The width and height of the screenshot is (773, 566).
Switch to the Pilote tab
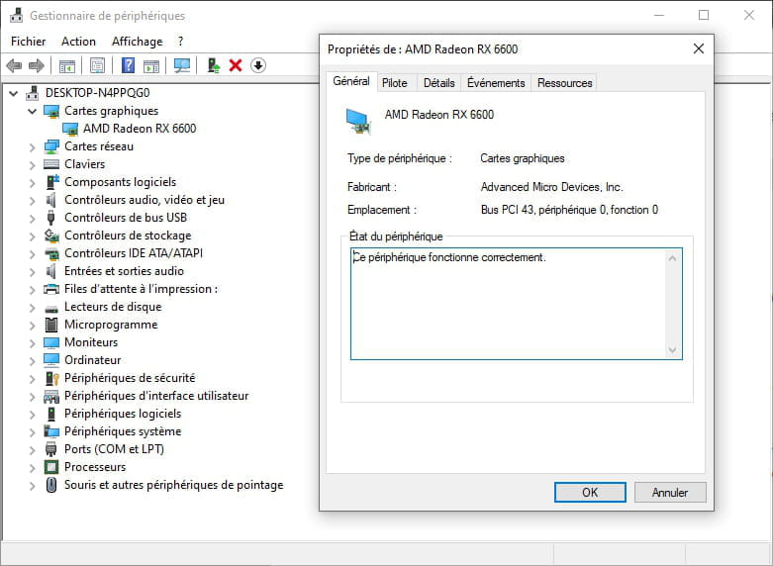coord(395,83)
